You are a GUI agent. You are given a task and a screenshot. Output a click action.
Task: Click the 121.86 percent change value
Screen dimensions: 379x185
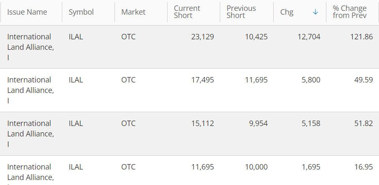(361, 37)
